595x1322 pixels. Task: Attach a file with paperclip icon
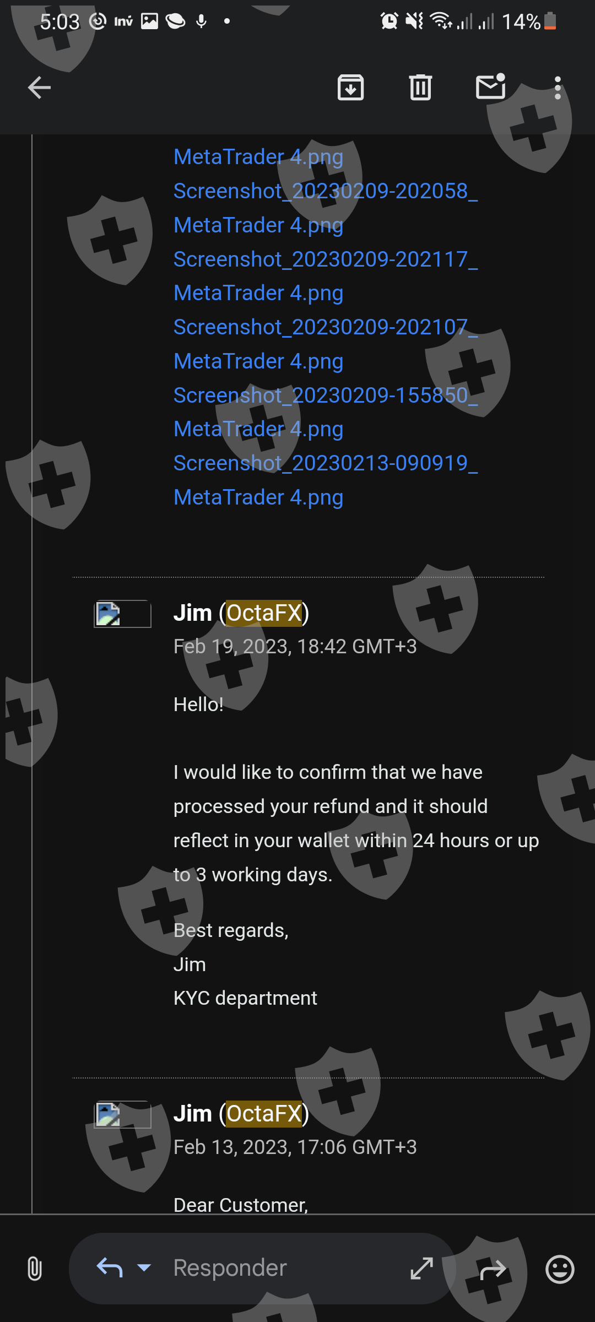tap(34, 1269)
